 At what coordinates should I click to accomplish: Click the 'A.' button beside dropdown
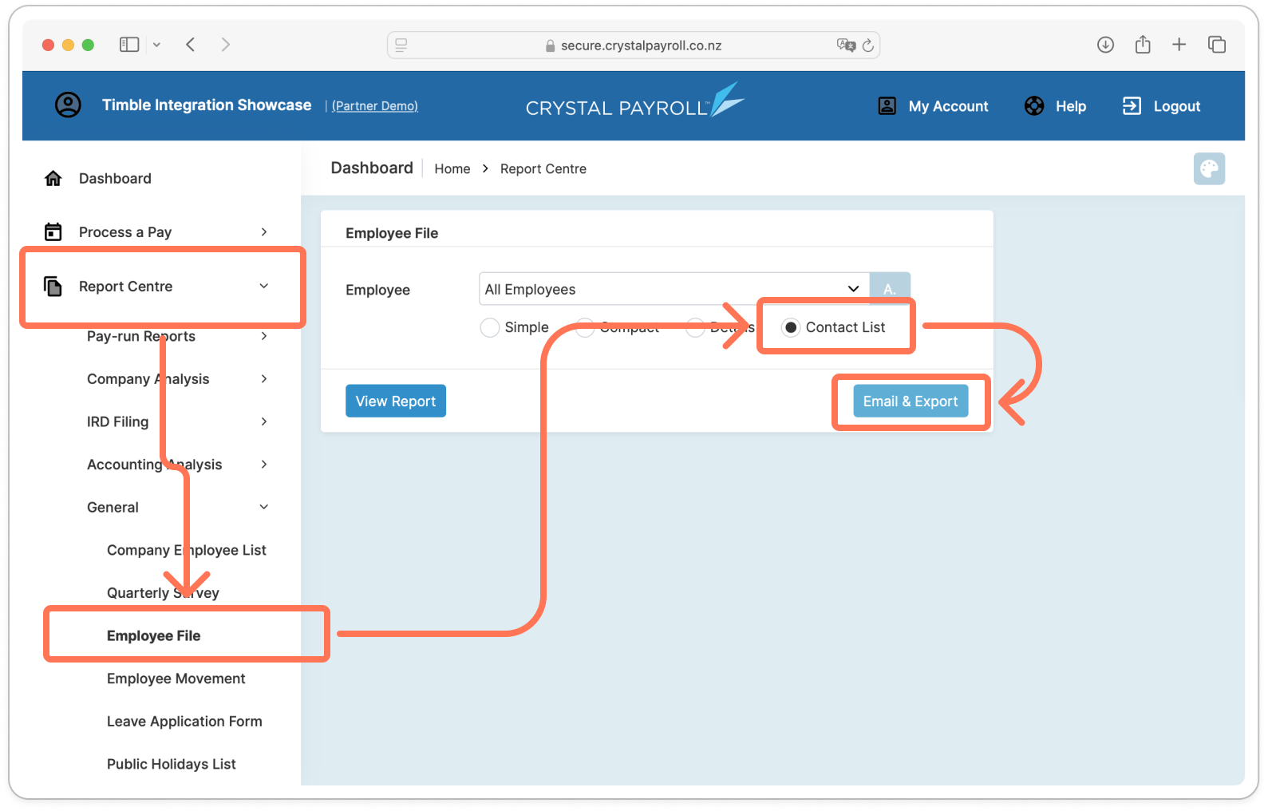890,289
